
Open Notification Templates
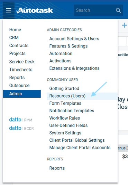point(72,111)
